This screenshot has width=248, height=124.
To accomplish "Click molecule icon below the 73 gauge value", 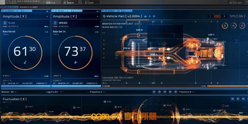I will pos(76,63).
